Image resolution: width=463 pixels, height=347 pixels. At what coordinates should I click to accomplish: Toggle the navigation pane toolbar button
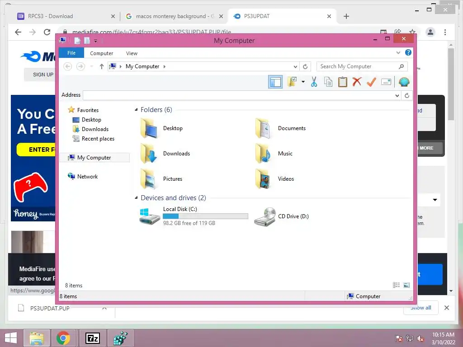coord(275,82)
